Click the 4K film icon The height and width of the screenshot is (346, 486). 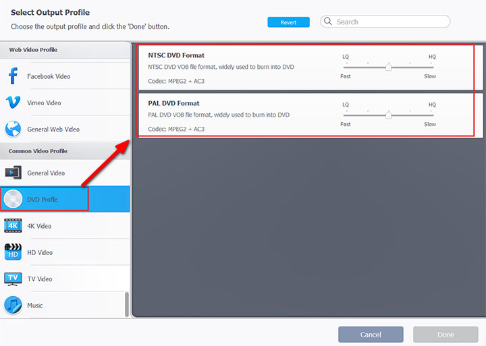[x=13, y=225]
